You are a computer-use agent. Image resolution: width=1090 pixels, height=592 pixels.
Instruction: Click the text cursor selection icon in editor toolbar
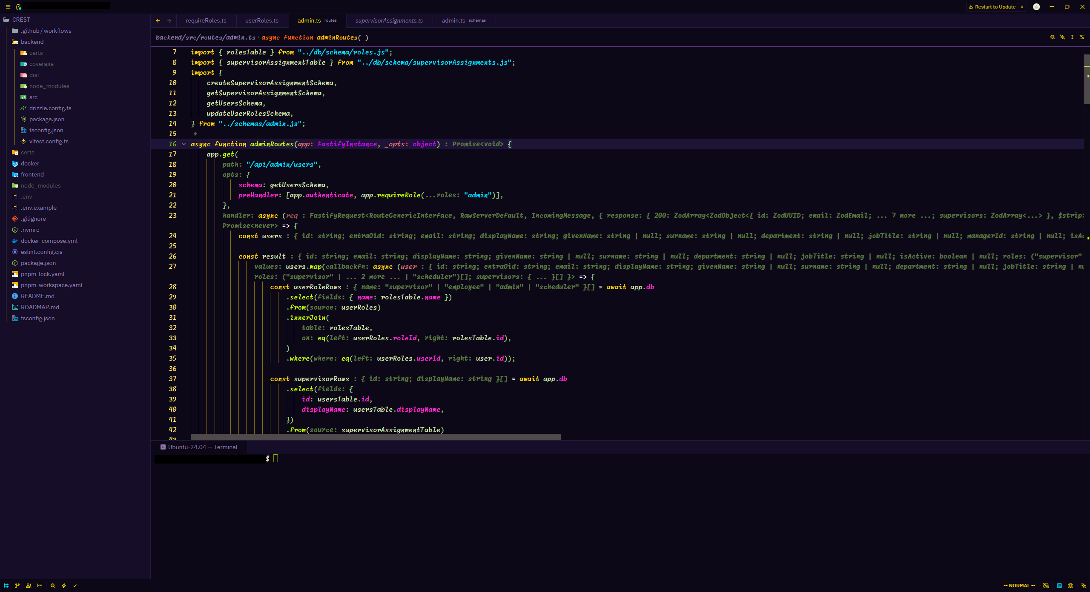coord(1072,37)
